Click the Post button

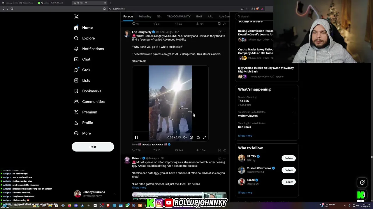93,147
